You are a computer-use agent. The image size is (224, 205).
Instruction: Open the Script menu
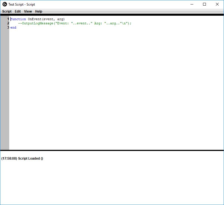pyautogui.click(x=7, y=11)
